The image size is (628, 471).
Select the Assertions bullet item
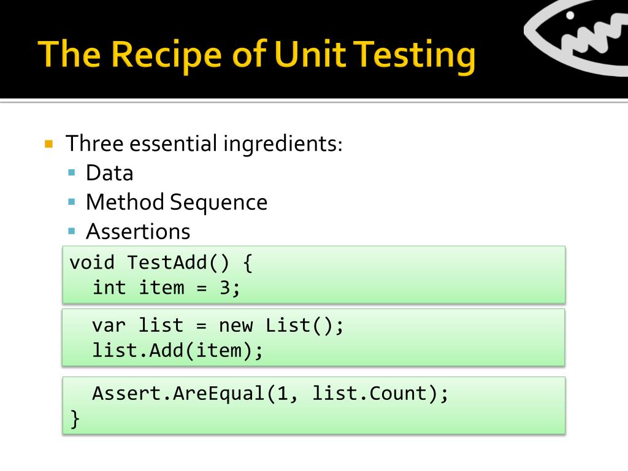(138, 231)
